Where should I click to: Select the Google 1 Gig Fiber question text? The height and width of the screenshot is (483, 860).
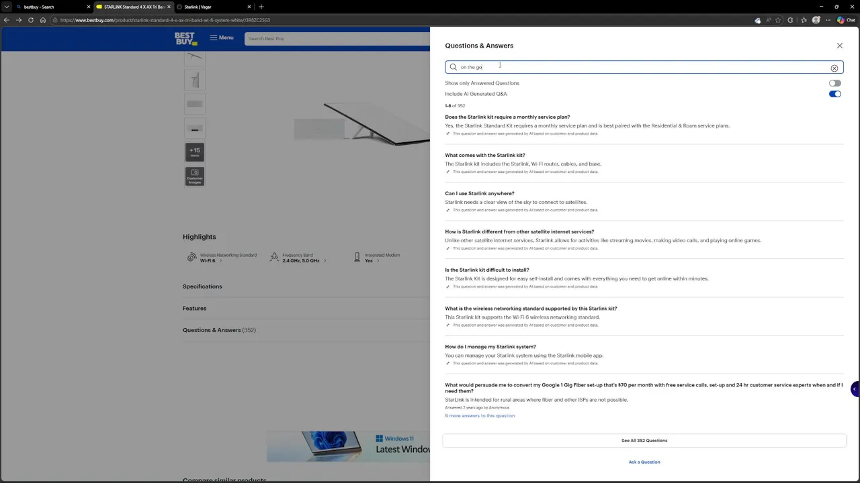(x=644, y=388)
